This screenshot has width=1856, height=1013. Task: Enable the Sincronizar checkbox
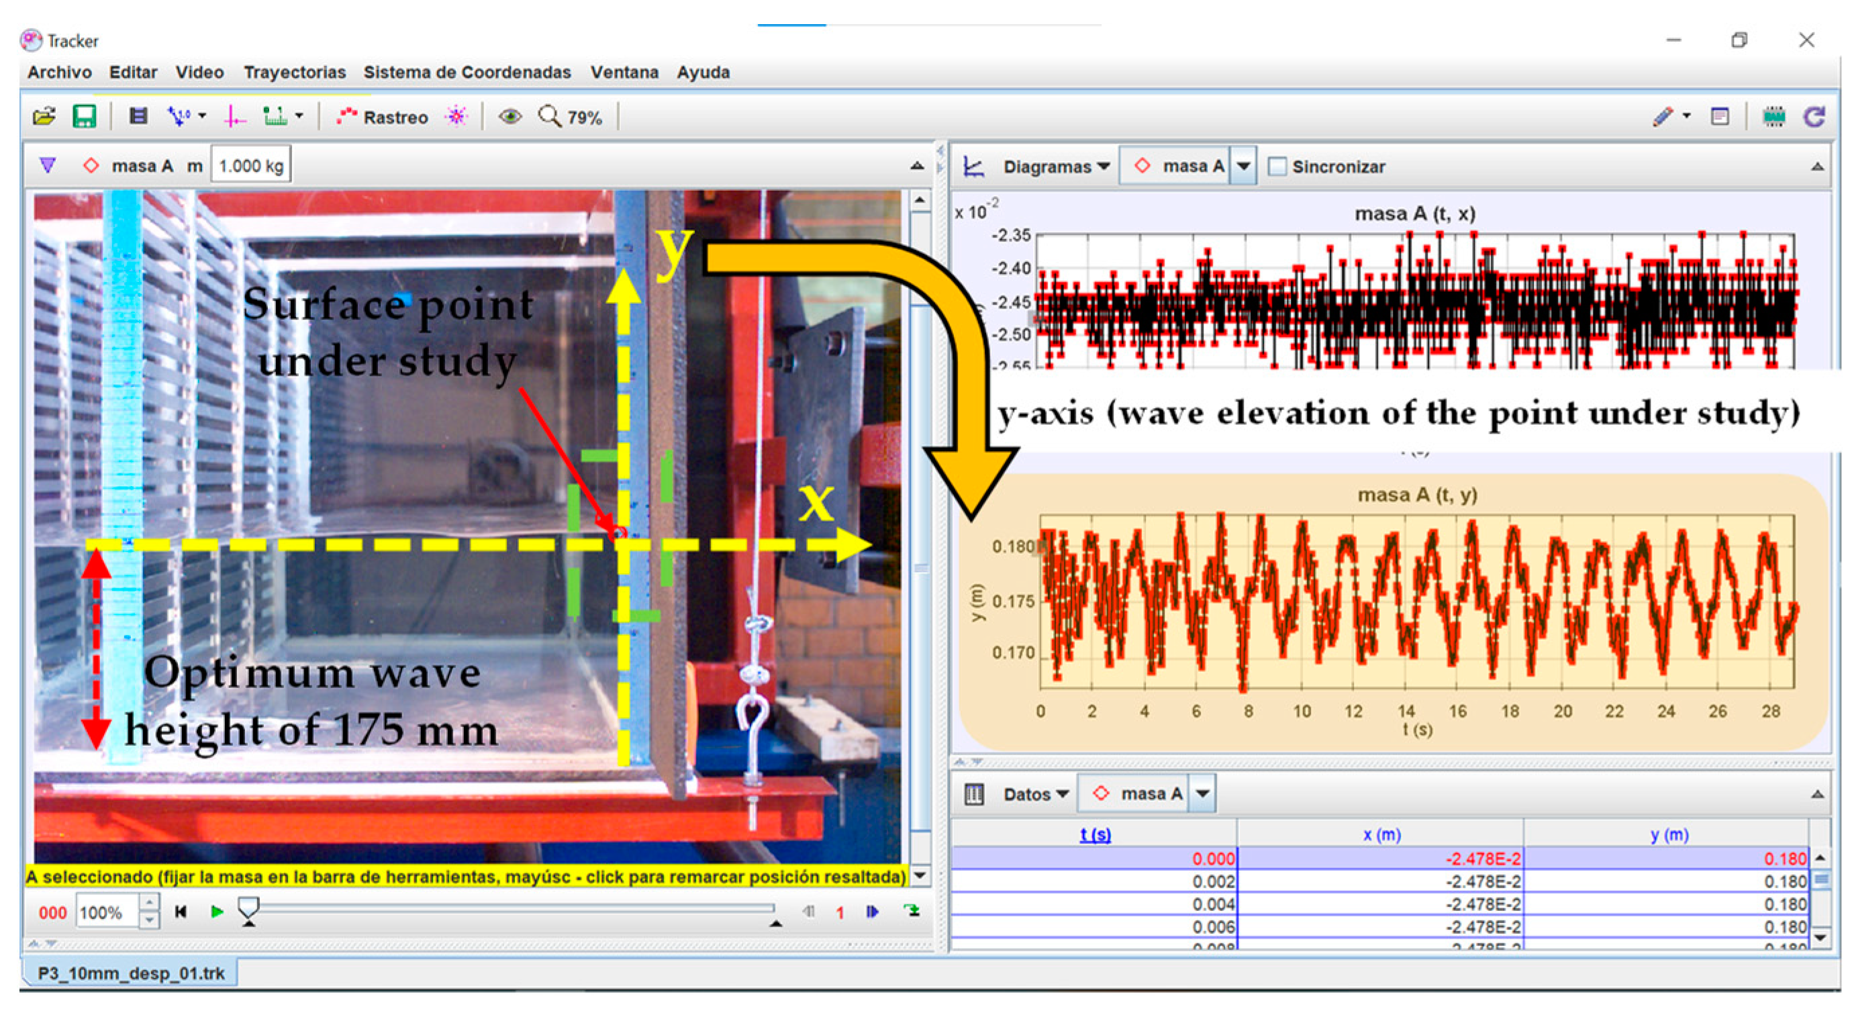[1277, 166]
